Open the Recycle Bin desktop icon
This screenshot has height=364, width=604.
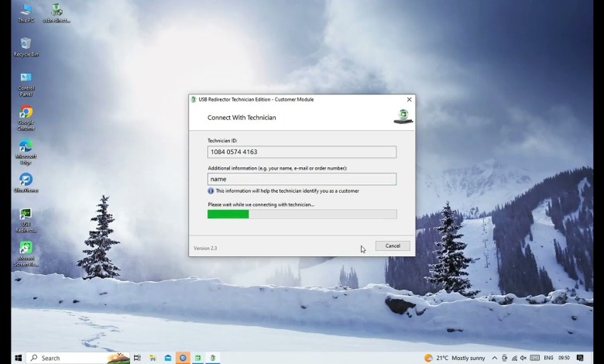(26, 44)
